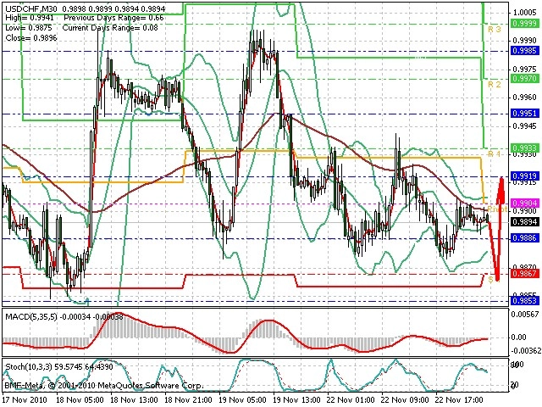Click the blue 0.9919 level label
The height and width of the screenshot is (407, 542).
525,176
